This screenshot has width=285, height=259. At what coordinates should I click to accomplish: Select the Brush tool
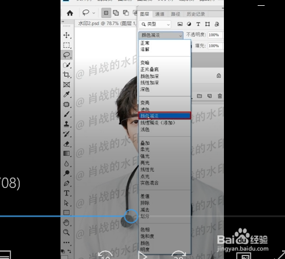[x=66, y=114]
